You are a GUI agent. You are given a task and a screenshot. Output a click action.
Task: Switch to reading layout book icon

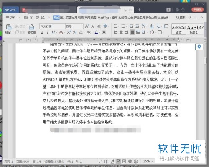(107, 162)
